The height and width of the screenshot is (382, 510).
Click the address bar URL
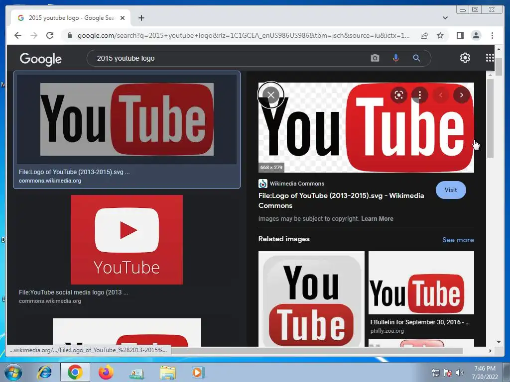243,35
